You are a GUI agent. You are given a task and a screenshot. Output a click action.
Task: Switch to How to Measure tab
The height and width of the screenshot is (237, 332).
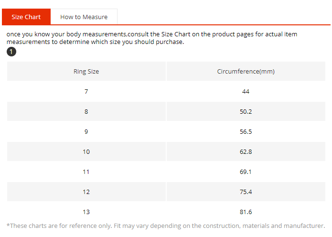[84, 17]
